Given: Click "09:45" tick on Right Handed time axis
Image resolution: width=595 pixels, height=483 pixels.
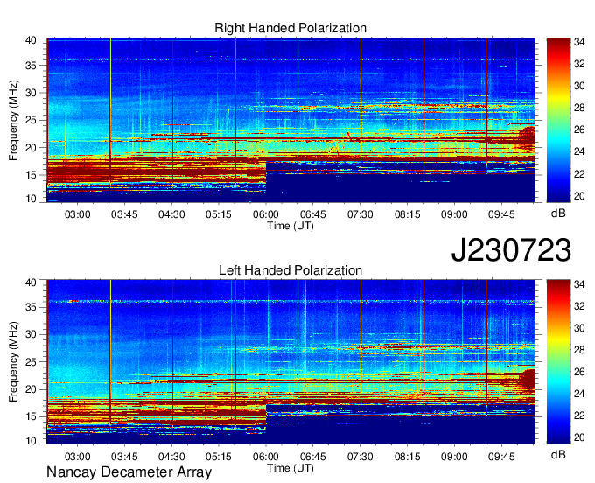Looking at the screenshot, I should tap(501, 214).
